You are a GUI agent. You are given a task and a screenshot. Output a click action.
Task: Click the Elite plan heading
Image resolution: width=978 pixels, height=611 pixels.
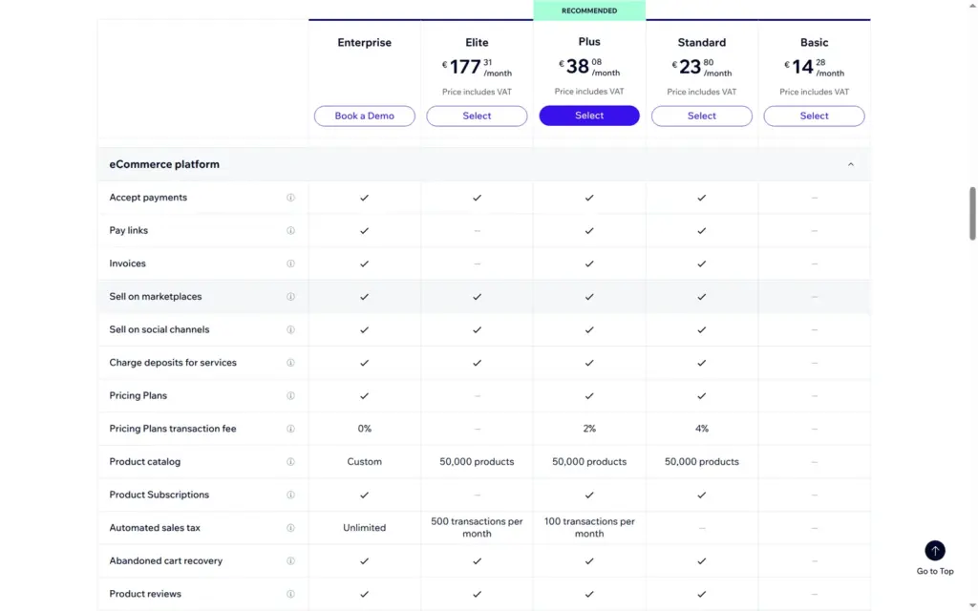[x=477, y=42]
